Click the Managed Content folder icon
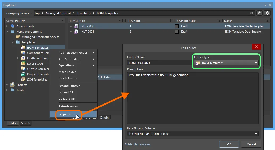This screenshot has width=275, height=150. click(x=13, y=32)
